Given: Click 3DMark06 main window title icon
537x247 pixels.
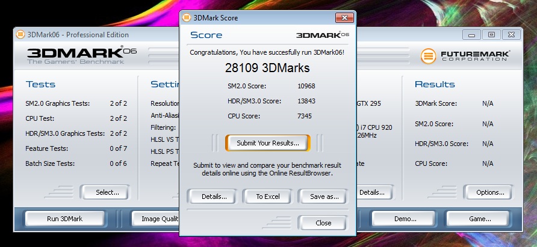Looking at the screenshot, I should 20,34.
